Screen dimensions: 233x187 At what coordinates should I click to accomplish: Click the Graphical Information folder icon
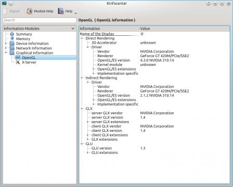pos(12,52)
